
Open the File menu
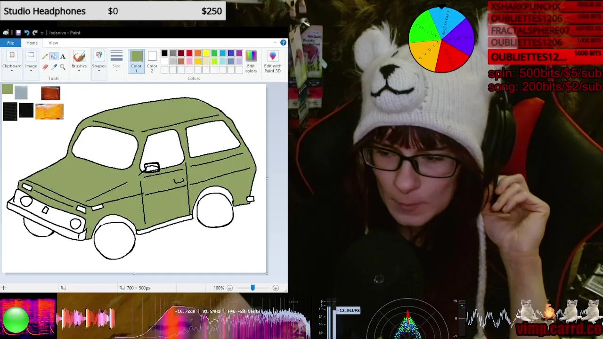[10, 43]
